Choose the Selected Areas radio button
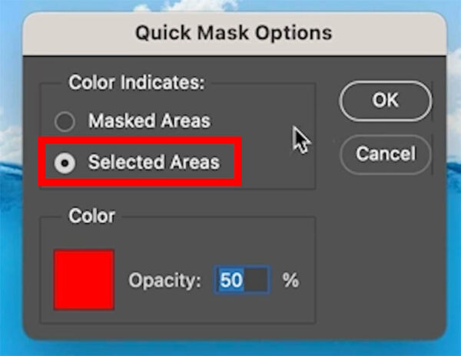Viewport: 461px width, 356px height. click(x=65, y=163)
